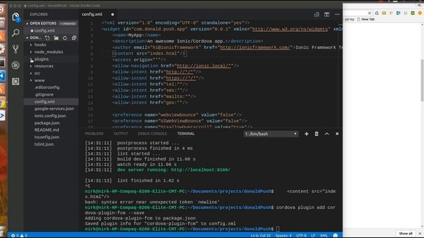Viewport: 424px width, 238px height.
Task: Open the ionicframework.com link in code
Action: coord(255,48)
